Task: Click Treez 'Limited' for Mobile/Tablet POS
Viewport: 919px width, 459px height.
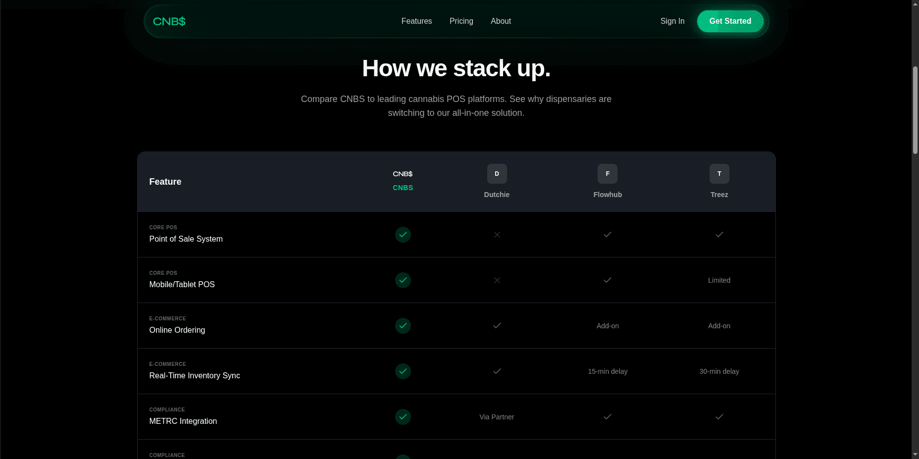Action: pos(719,280)
